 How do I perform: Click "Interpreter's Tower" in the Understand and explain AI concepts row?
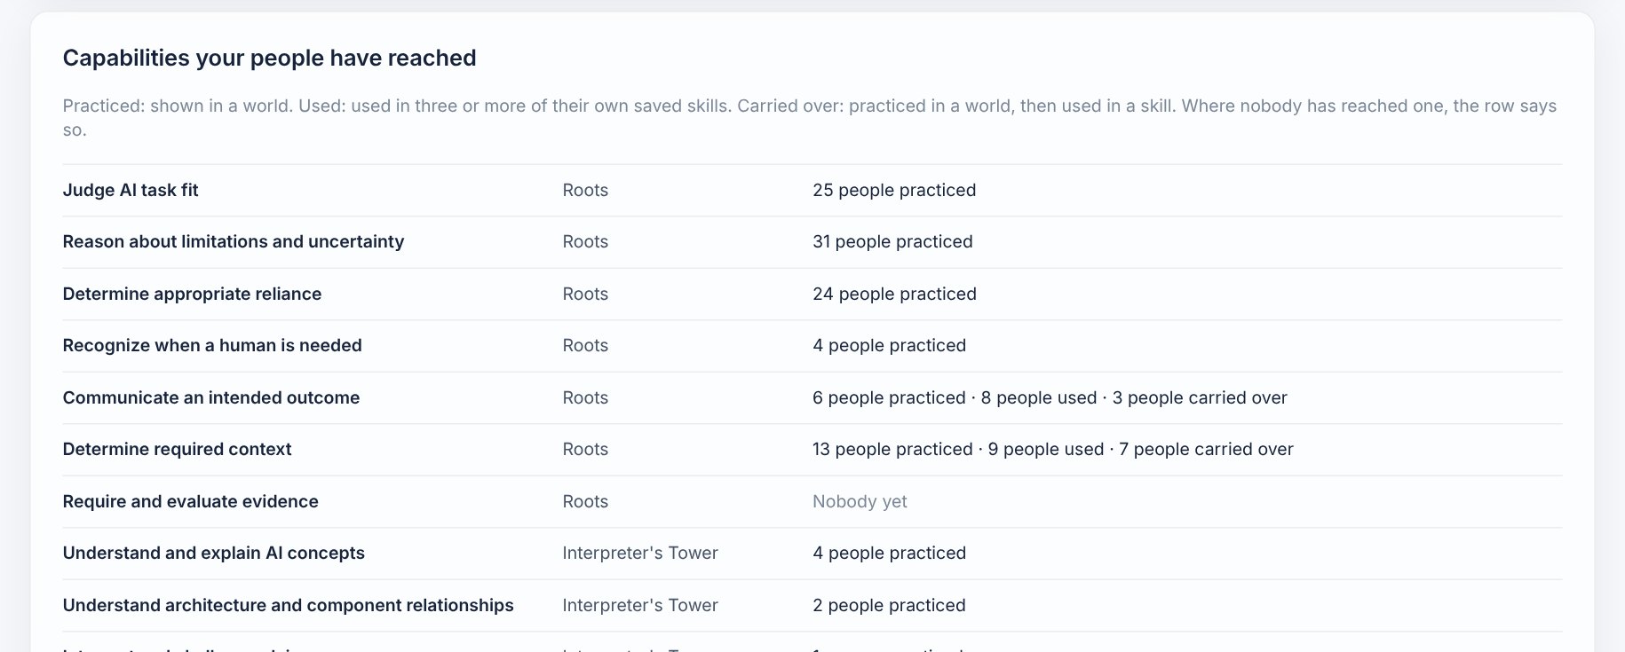(640, 553)
